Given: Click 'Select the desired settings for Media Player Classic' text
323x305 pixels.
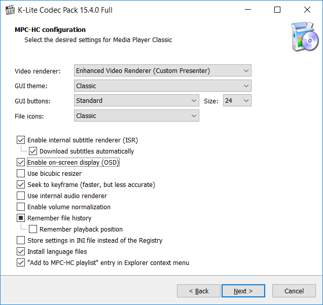Looking at the screenshot, I should pos(98,40).
